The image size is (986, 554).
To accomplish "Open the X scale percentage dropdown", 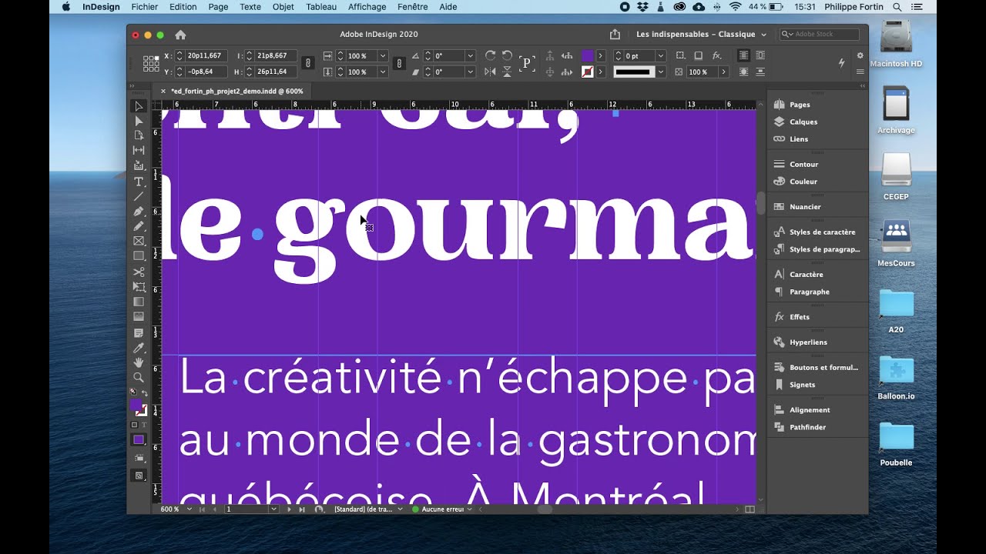I will tap(382, 56).
